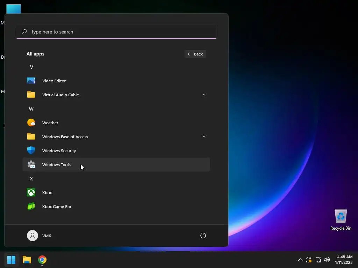Click the X letter group header
Screen dimensions: 358x268
coord(31,179)
